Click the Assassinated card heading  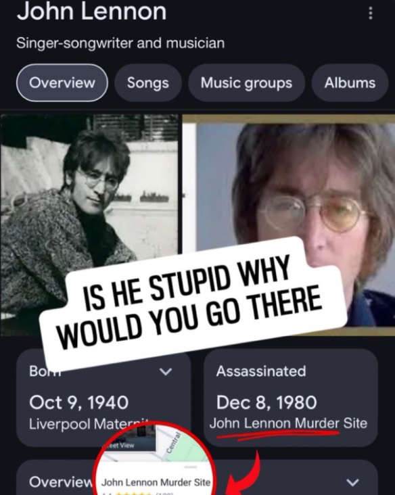[261, 371]
